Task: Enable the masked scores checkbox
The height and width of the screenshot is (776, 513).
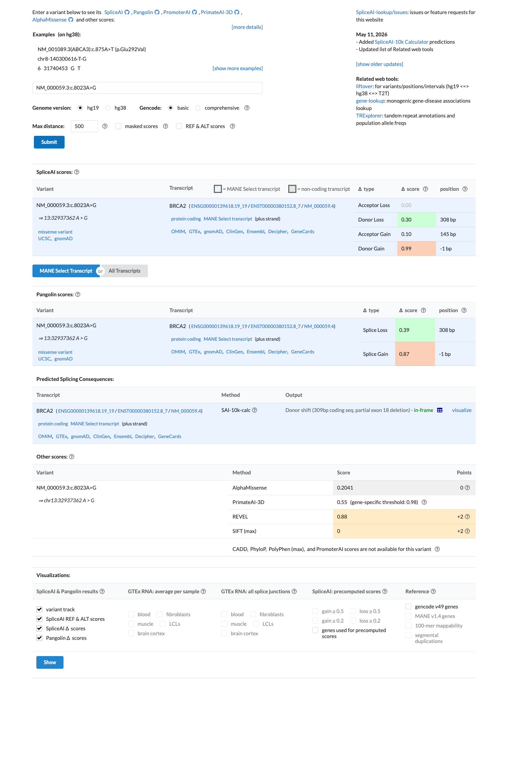Action: tap(119, 126)
